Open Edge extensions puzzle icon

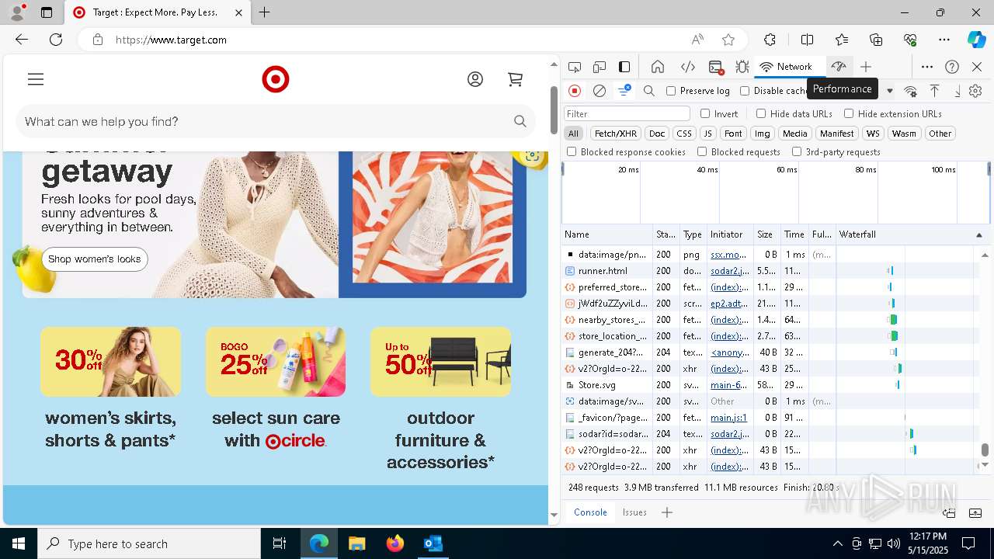point(770,40)
